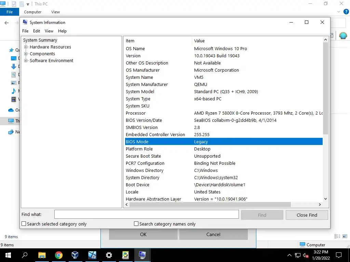Open the Start menu
The image size is (350, 262).
(8, 255)
